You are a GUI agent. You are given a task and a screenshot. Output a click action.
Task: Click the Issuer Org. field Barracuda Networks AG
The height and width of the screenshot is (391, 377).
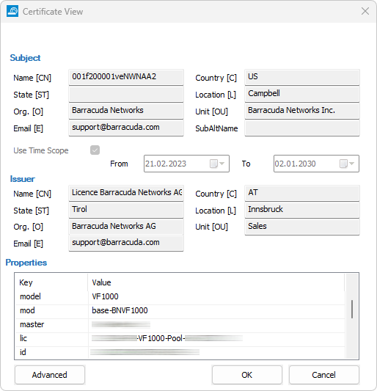pyautogui.click(x=126, y=227)
